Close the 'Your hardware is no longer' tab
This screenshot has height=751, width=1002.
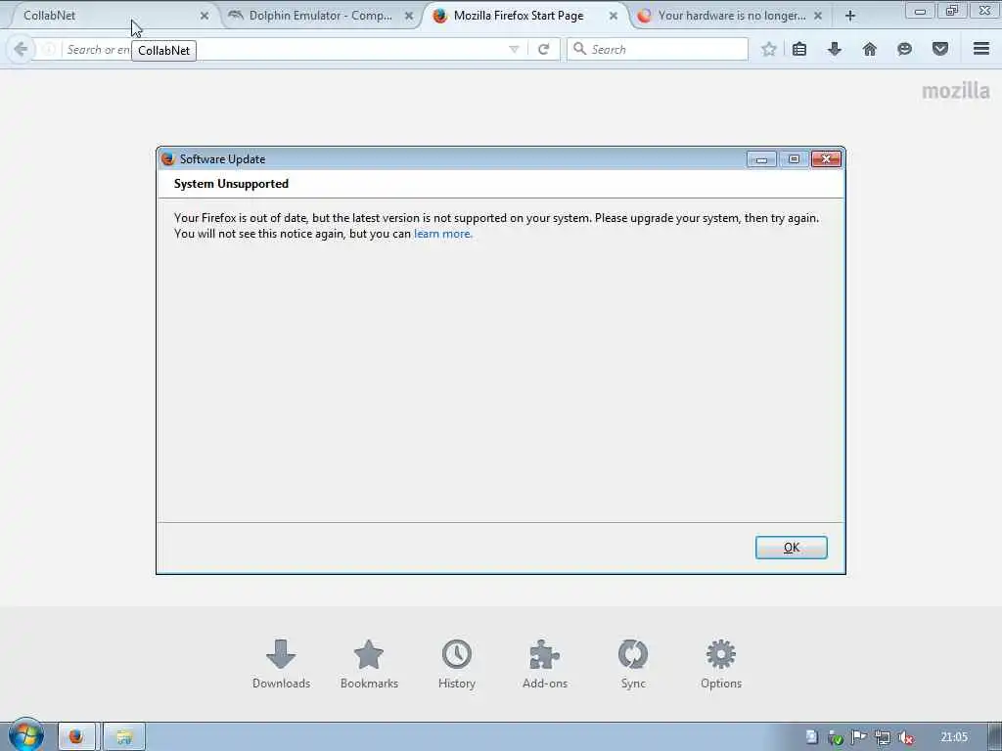point(818,16)
